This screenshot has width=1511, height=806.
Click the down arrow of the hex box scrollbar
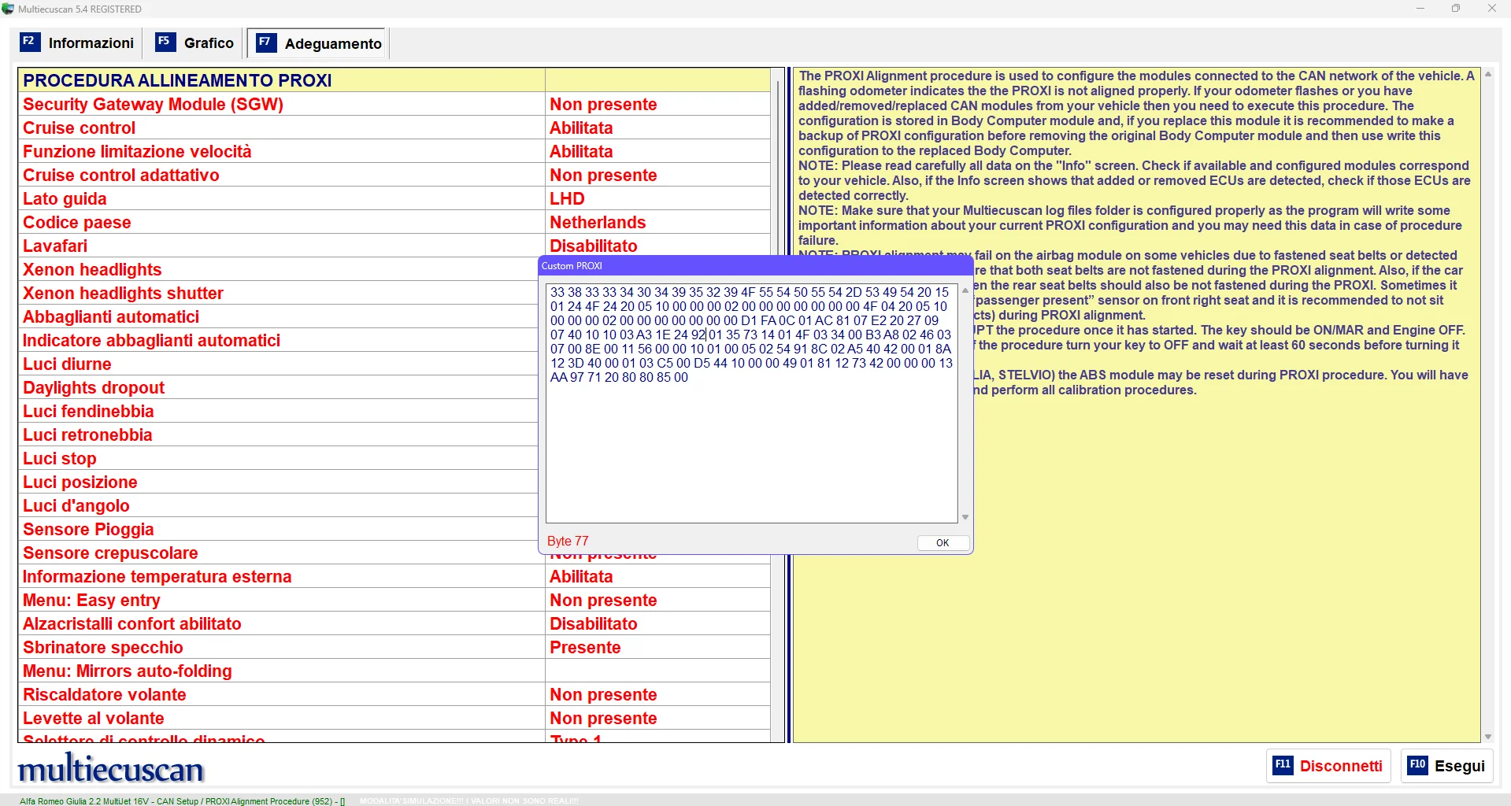coord(965,517)
